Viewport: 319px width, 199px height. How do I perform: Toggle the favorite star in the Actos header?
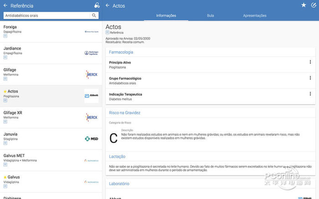click(304, 5)
